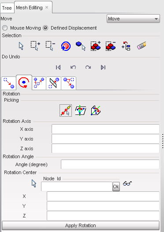
Task: Remove elements from selection with cubes minus icon
Action: coord(111,46)
